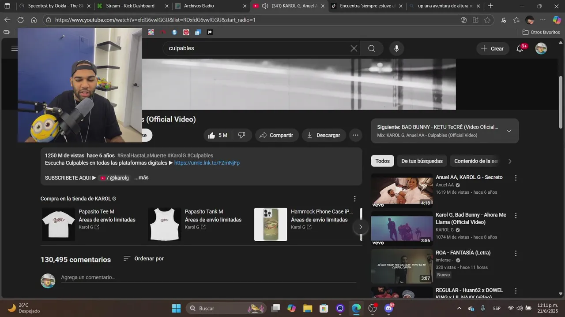Show hidden system tray icons chevron
The image size is (565, 317).
point(459,308)
